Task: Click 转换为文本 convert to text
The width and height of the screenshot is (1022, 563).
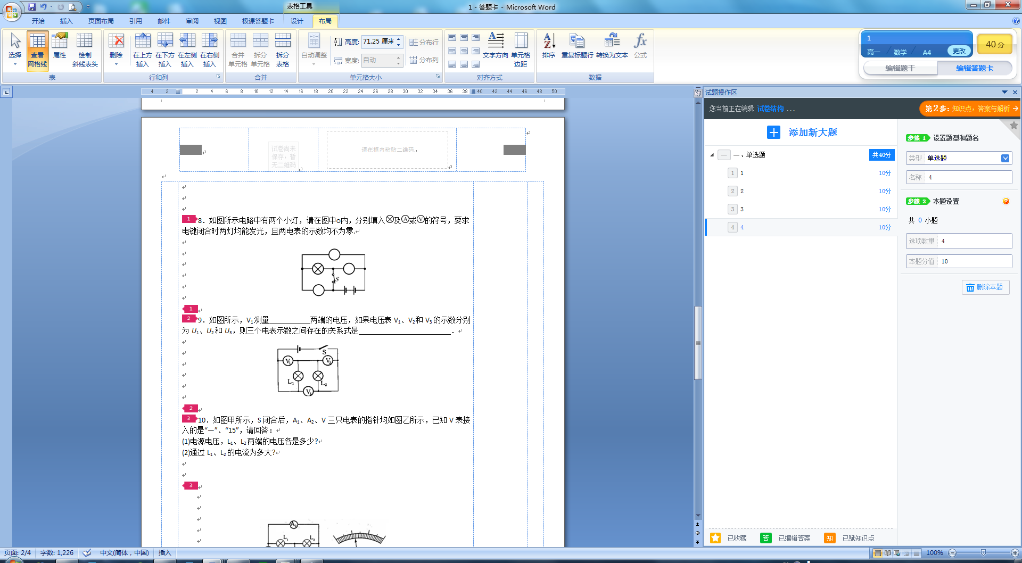Action: 612,46
